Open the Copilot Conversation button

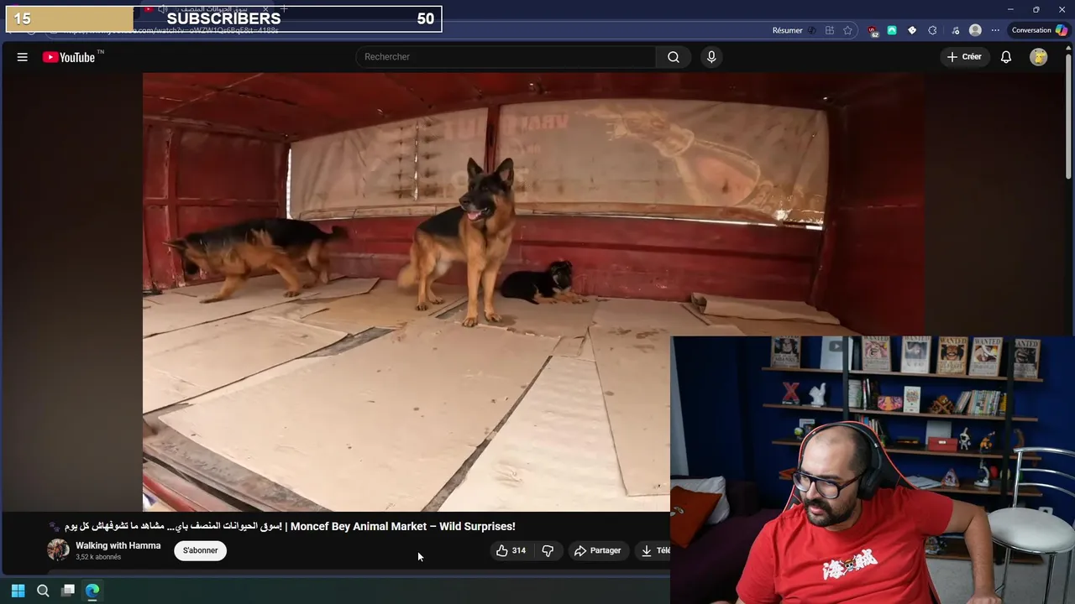[x=1039, y=30]
